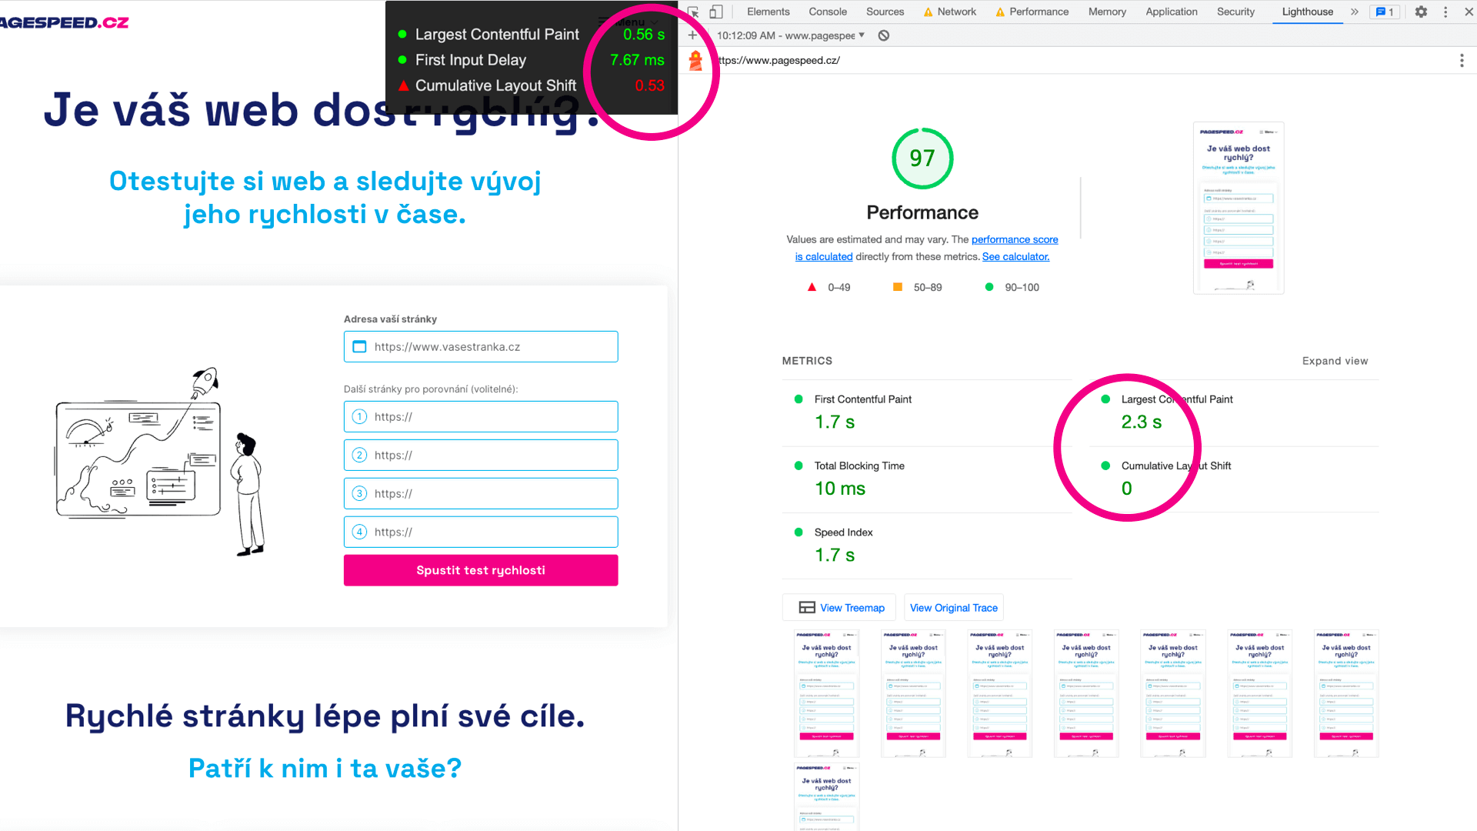
Task: Select the first filmstrip screenshot thumbnail
Action: (825, 692)
